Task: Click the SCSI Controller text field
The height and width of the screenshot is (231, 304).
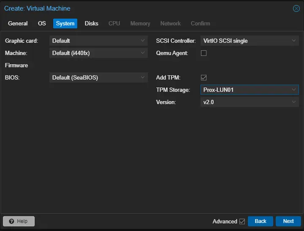Action: [244, 41]
